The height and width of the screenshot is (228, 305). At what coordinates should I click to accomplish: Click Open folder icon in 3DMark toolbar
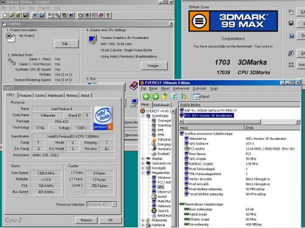(x=12, y=15)
